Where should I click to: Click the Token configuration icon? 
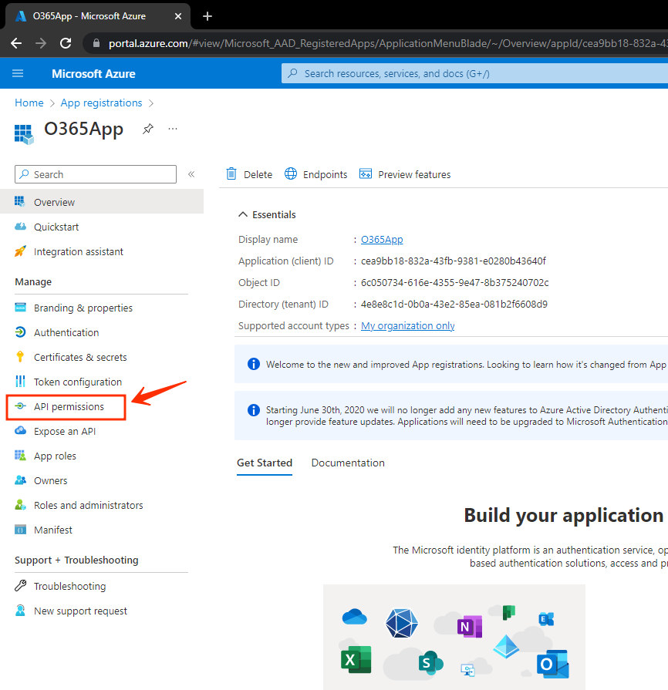click(20, 382)
